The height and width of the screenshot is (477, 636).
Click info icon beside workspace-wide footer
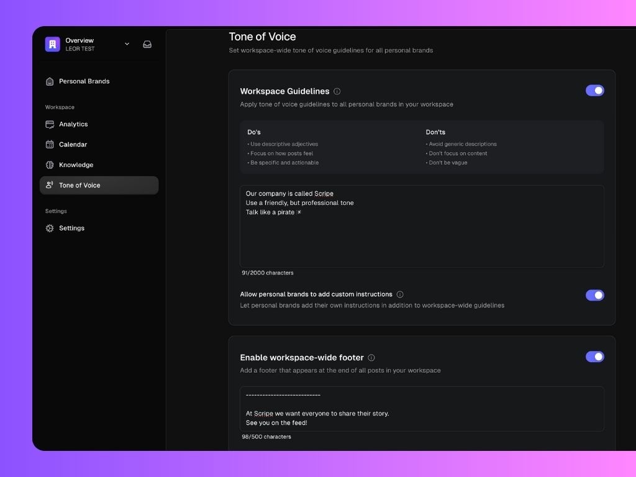tap(371, 358)
